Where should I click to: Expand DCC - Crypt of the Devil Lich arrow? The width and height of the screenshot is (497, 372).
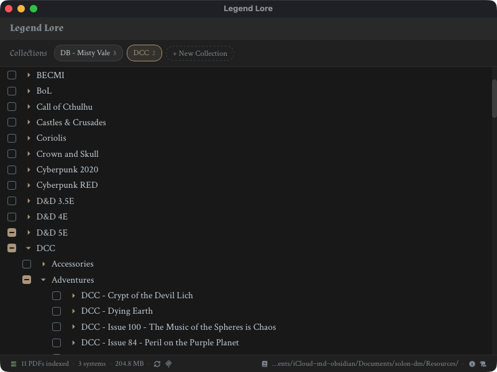tap(73, 296)
